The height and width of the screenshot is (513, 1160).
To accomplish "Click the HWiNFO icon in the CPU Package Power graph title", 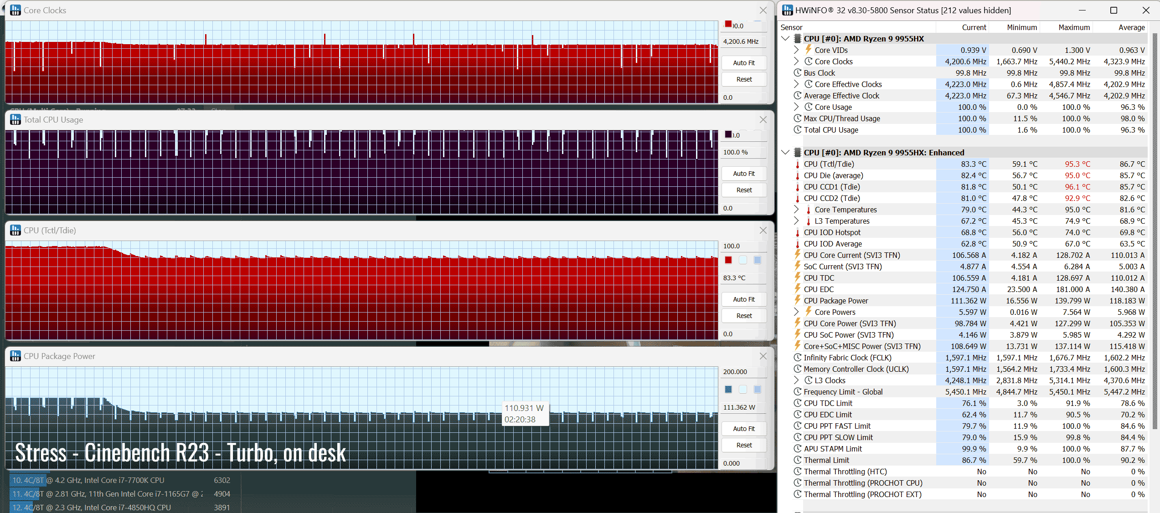I will pos(15,356).
